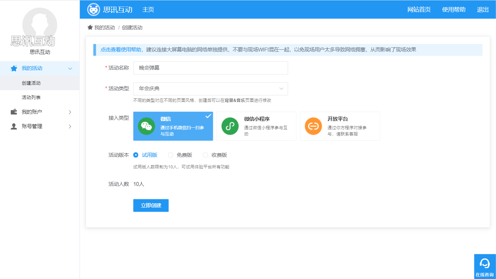
Task: Click 活动名称 input field with 晚会弹幕
Action: point(211,68)
